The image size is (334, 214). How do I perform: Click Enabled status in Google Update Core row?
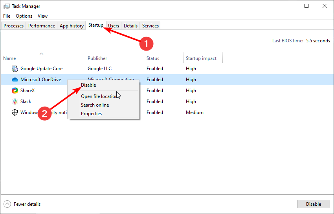click(x=155, y=69)
